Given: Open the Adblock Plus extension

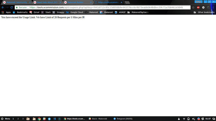Looking at the screenshot, I should [198, 8].
